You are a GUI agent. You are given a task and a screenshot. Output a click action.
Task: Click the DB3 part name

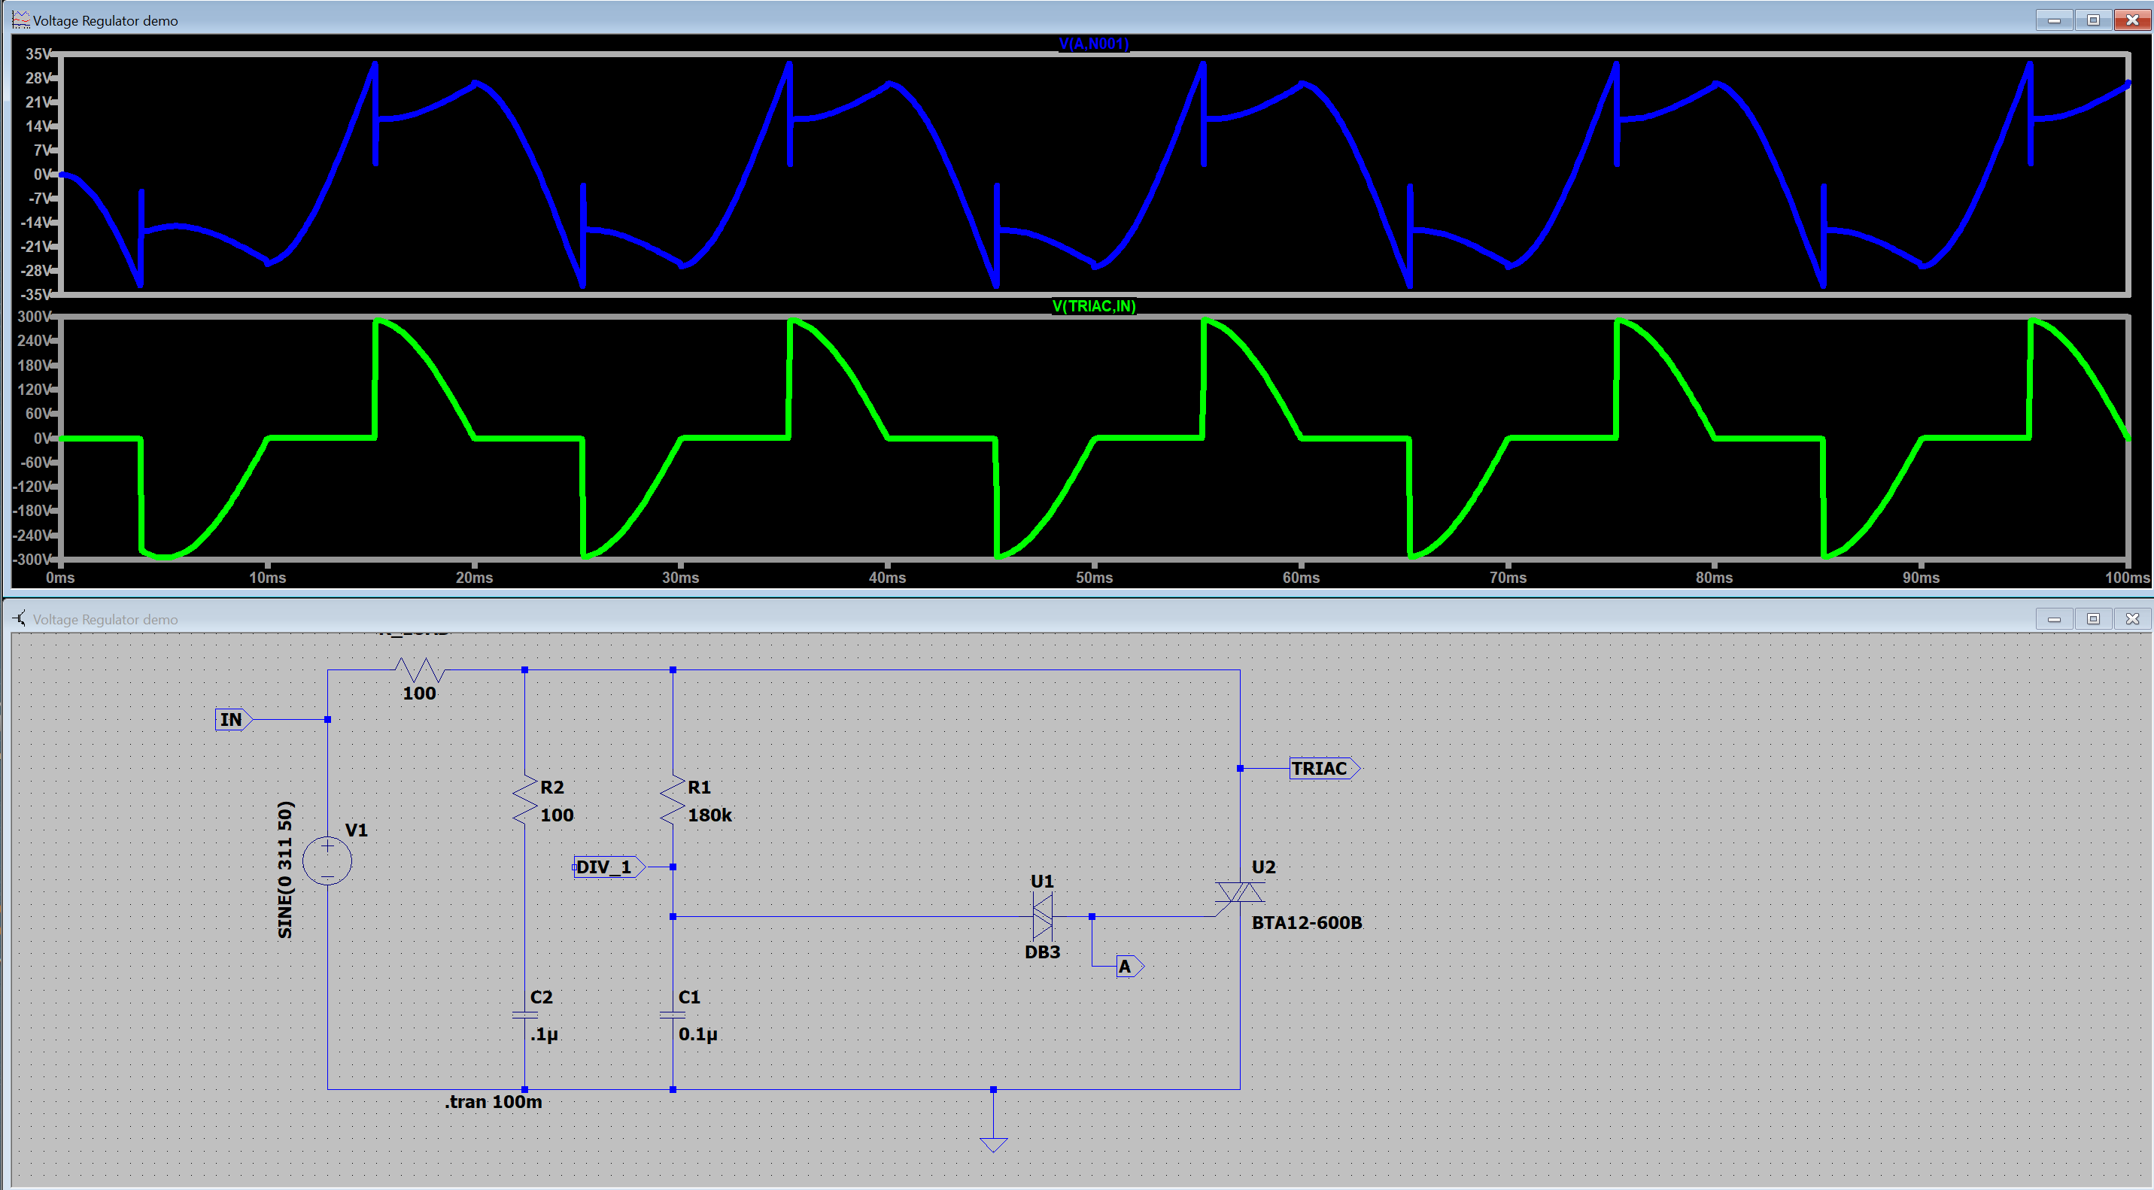[1042, 952]
